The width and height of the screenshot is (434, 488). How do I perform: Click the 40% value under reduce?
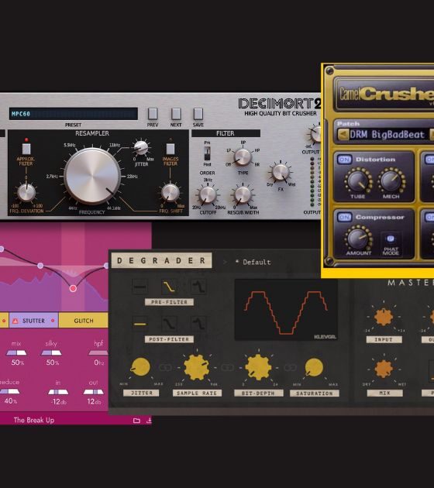(x=10, y=401)
